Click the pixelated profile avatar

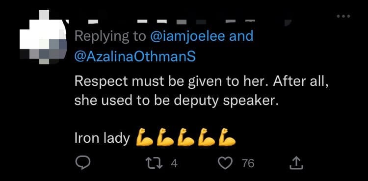click(x=43, y=37)
